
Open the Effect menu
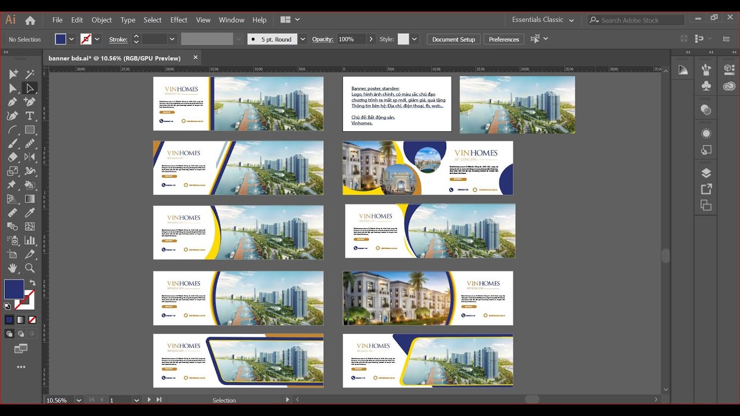click(x=179, y=20)
